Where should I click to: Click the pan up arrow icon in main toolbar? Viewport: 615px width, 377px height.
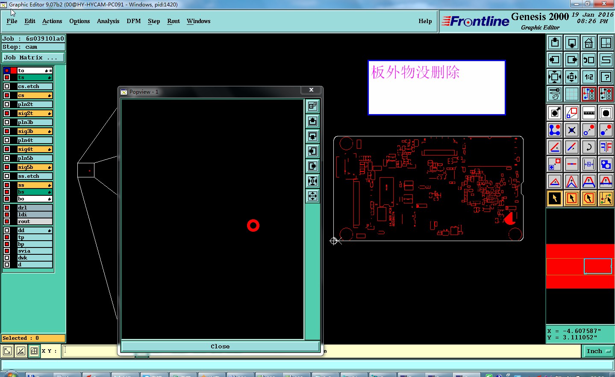(555, 43)
